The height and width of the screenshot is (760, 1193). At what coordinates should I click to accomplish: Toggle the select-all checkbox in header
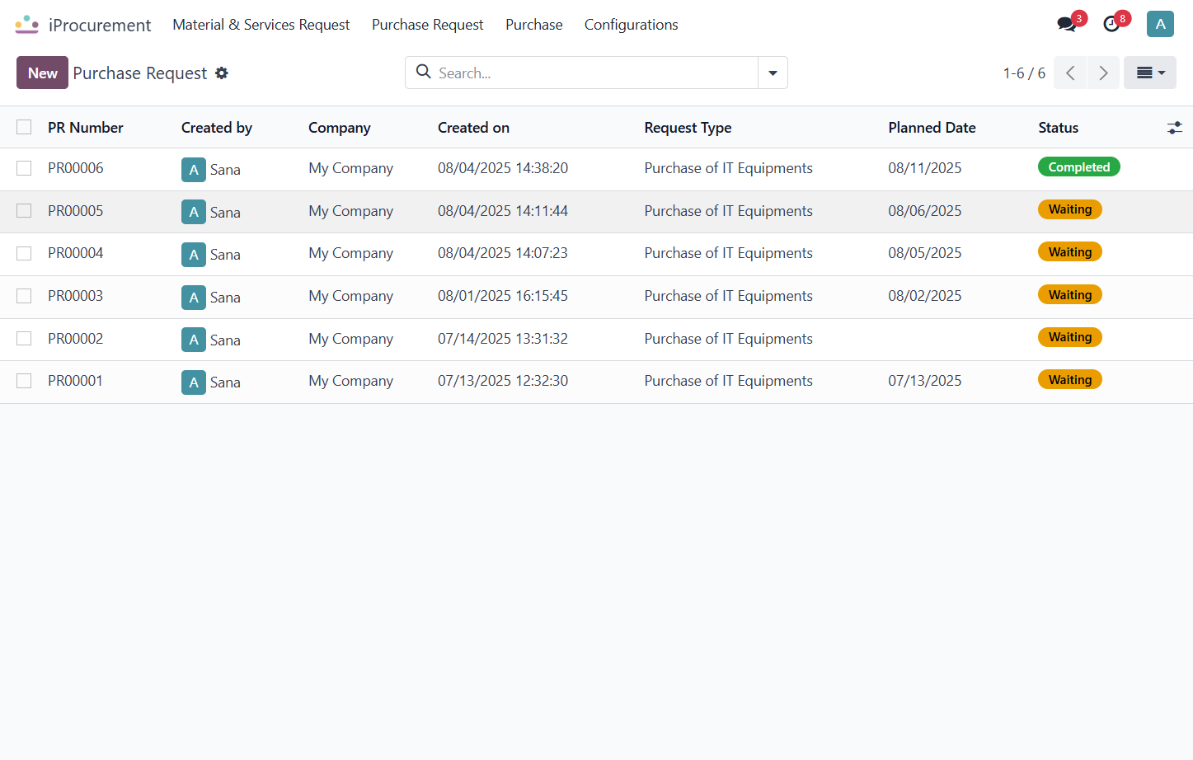(x=24, y=127)
